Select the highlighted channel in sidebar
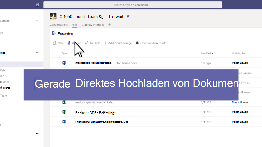Image resolution: width=262 pixels, height=147 pixels. tap(22, 64)
